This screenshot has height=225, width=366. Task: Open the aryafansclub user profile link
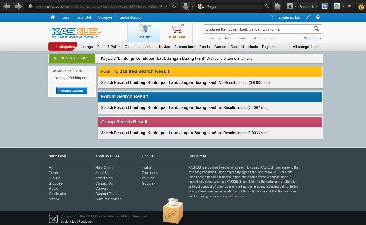[x=289, y=17]
